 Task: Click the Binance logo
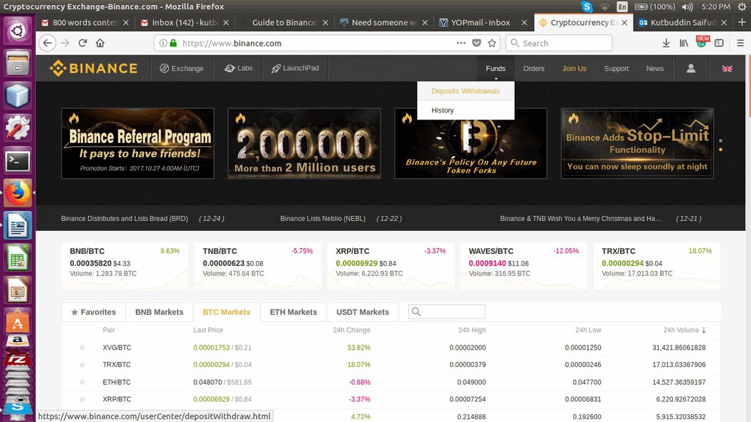(94, 69)
